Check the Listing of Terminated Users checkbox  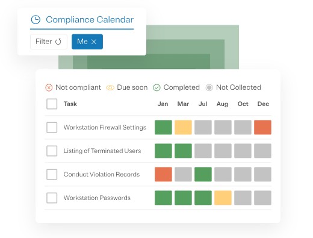click(x=52, y=151)
